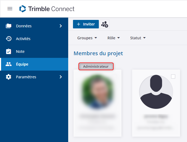Image resolution: width=187 pixels, height=142 pixels.
Task: Click the Activités history clock icon
Action: pos(9,39)
